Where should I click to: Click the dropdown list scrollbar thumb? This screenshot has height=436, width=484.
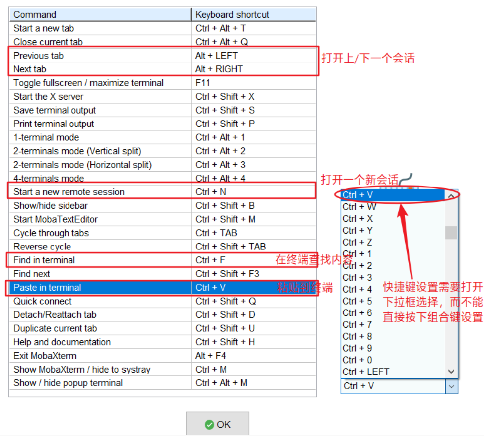click(451, 233)
